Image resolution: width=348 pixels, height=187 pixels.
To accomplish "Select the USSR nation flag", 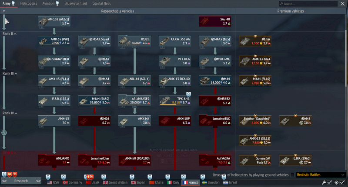I will (92, 183).
